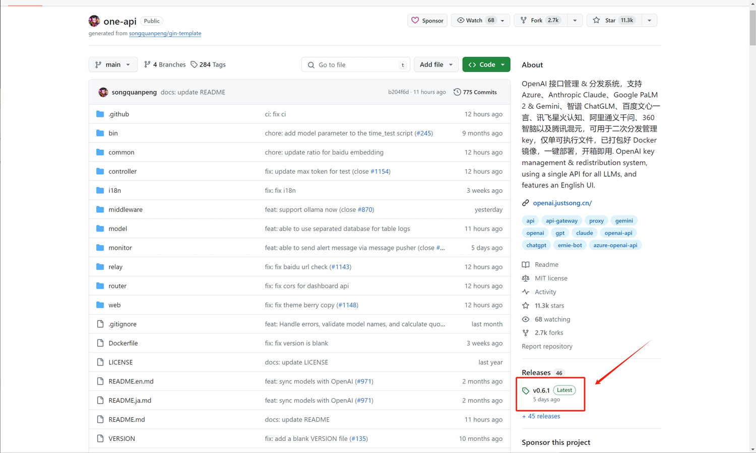Click the Report repository link
The height and width of the screenshot is (453, 756).
coord(547,346)
